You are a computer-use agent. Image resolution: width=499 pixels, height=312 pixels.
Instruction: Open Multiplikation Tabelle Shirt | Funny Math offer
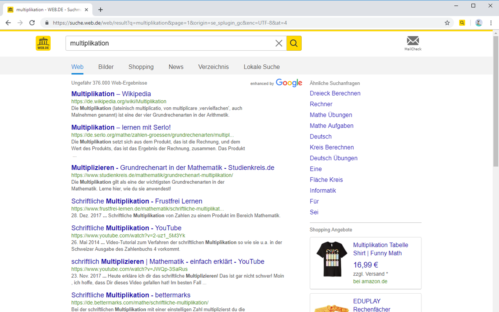380,249
